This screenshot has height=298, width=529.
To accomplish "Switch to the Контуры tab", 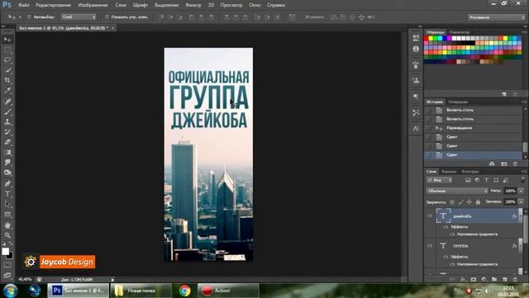I will (470, 171).
